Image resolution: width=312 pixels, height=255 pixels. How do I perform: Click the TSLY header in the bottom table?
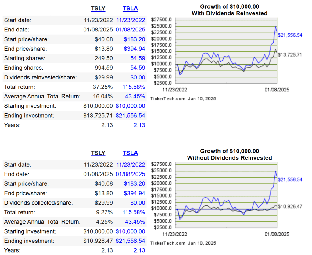[98, 153]
